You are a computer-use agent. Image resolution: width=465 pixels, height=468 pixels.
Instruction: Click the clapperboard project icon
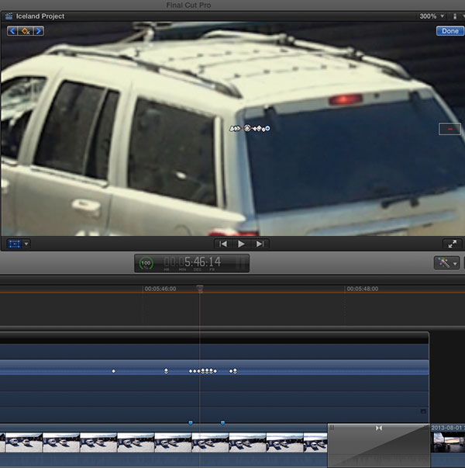coord(9,16)
